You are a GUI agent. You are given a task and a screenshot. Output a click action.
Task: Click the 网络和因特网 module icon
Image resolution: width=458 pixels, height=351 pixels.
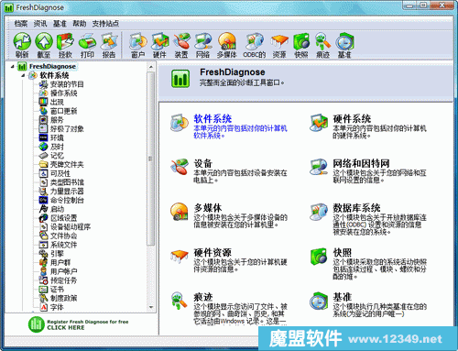[x=319, y=167]
